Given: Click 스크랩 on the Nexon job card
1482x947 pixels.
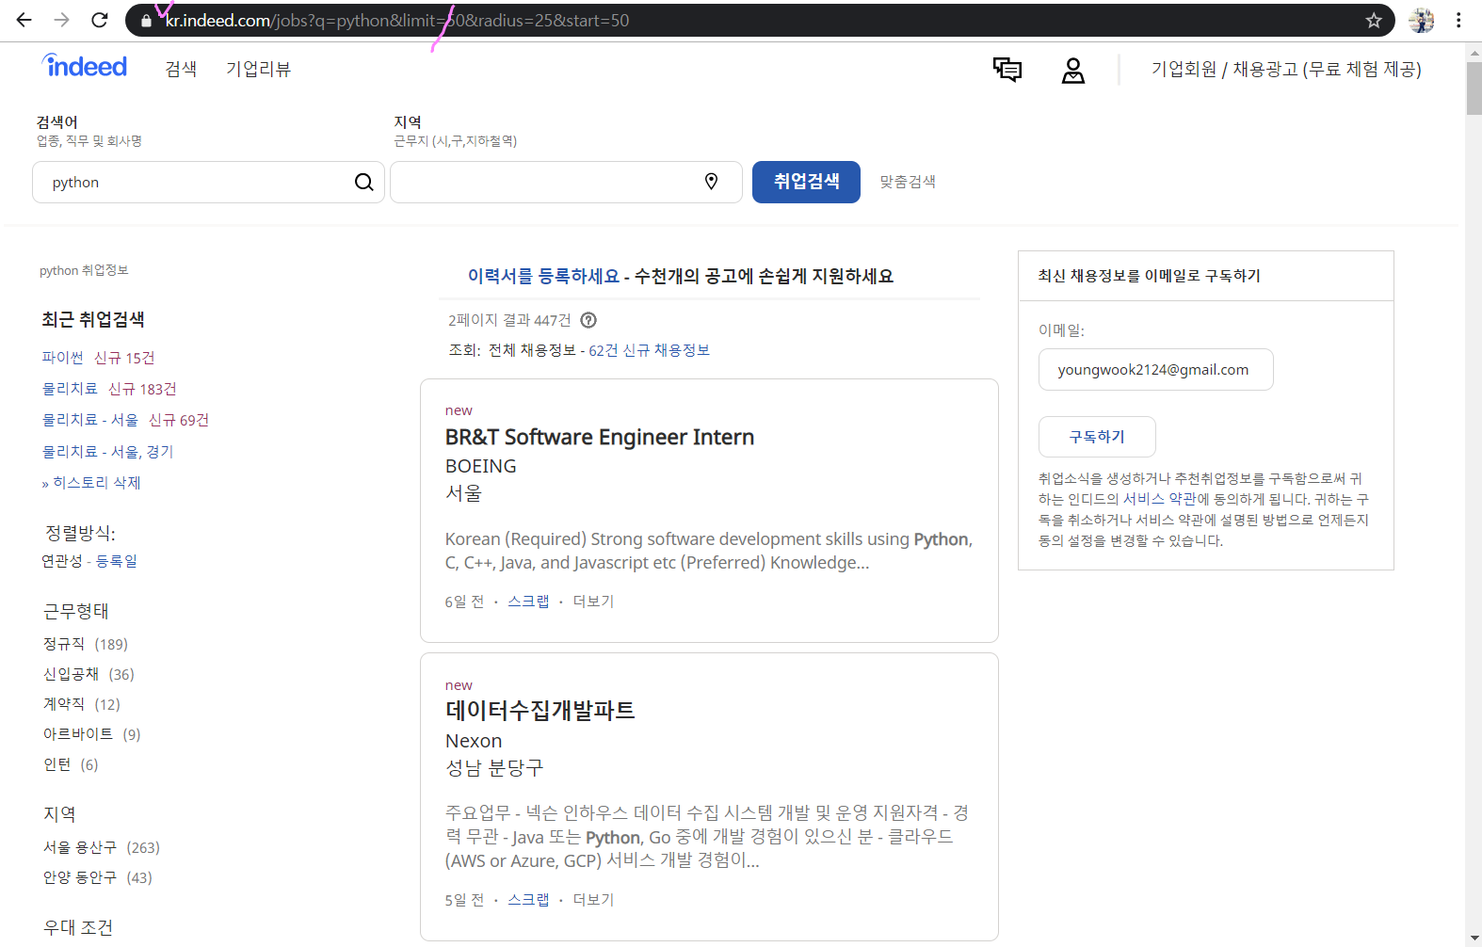Looking at the screenshot, I should tap(528, 900).
